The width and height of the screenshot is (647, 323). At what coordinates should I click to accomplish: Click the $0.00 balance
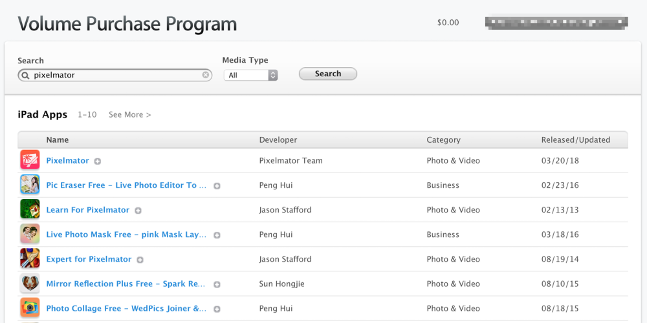(x=448, y=23)
